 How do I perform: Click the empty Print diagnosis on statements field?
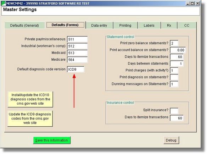(x=174, y=77)
